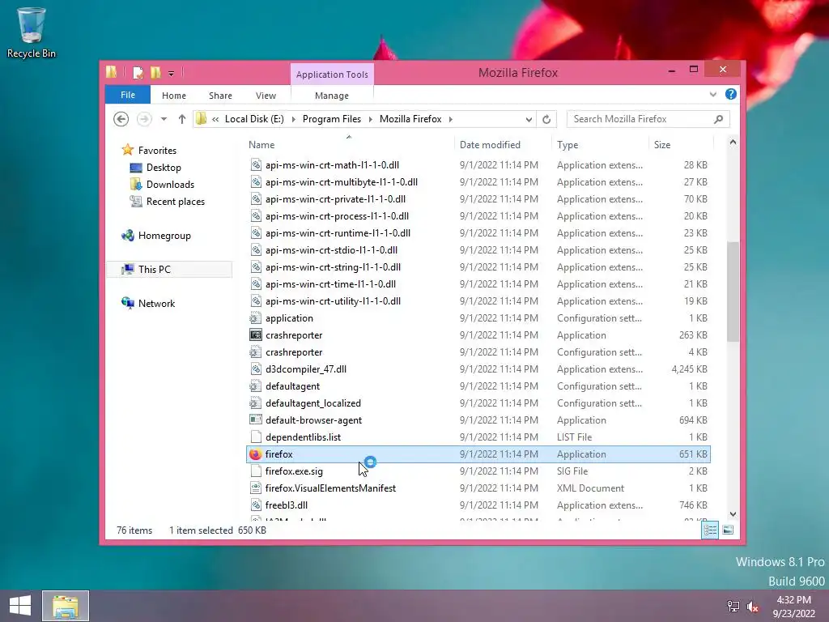The width and height of the screenshot is (829, 622).
Task: Select the crashreporter application icon
Action: (255, 334)
